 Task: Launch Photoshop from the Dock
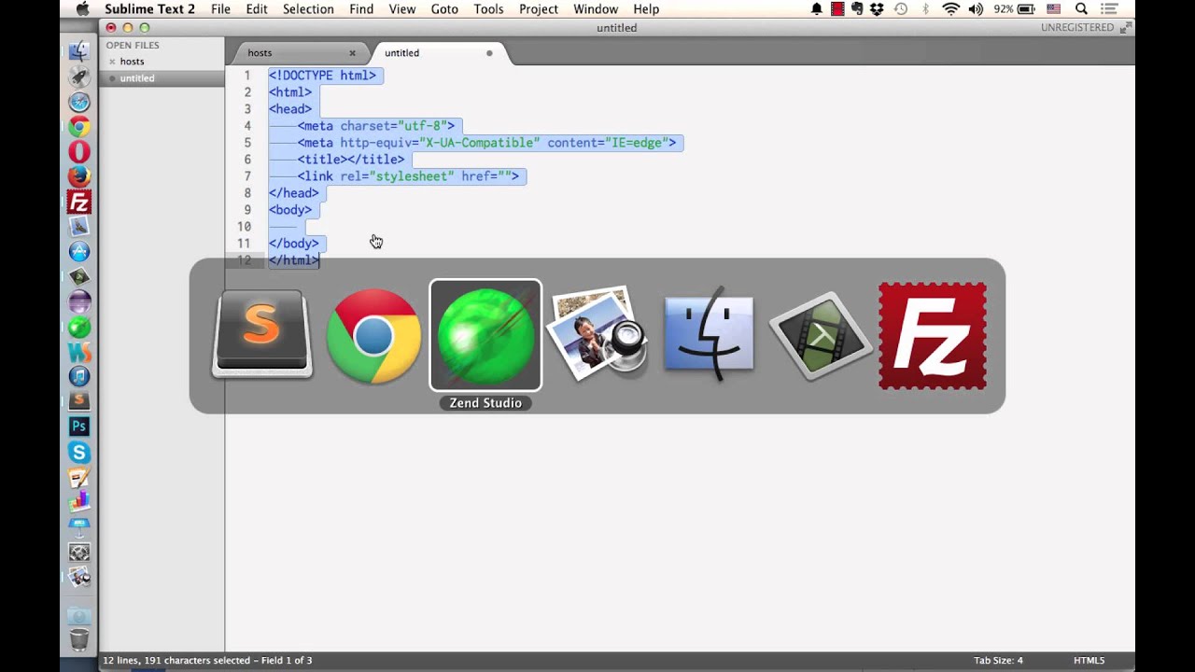coord(79,427)
